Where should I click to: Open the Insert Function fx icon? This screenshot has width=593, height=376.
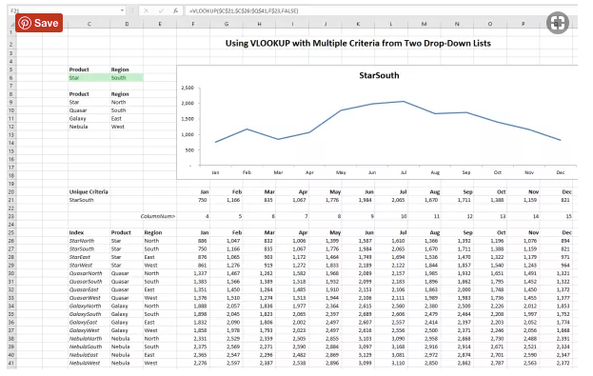point(175,11)
